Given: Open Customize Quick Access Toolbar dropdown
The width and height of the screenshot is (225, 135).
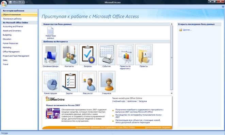Looking at the screenshot, I should pyautogui.click(x=27, y=2).
